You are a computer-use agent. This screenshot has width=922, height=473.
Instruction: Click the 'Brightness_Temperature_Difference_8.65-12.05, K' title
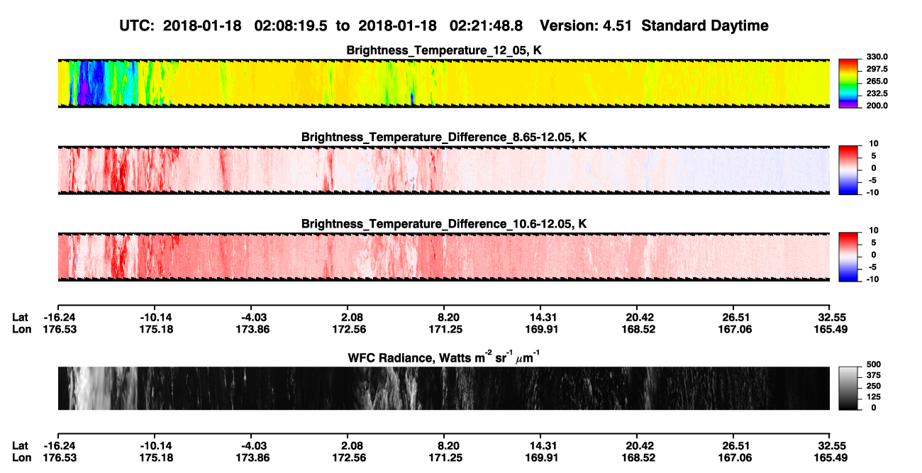click(444, 137)
